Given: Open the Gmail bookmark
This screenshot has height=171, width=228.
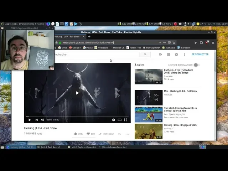Looking at the screenshot, I should click(x=63, y=48).
